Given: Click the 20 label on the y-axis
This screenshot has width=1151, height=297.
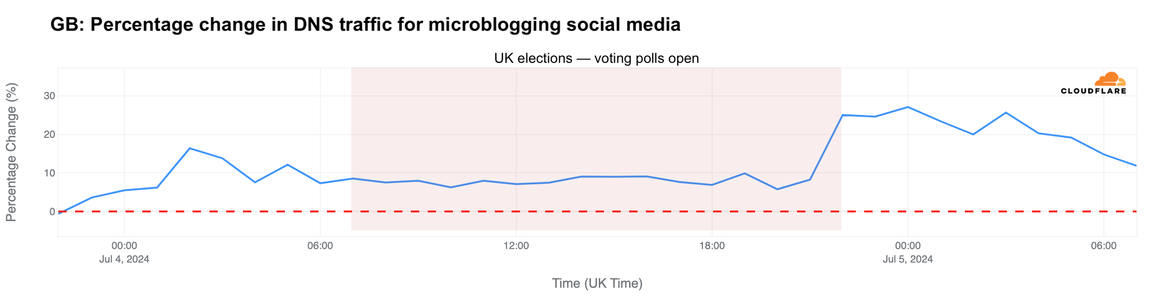Looking at the screenshot, I should 49,135.
